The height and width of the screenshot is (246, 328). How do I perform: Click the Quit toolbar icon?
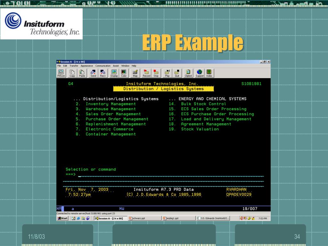[x=177, y=73]
